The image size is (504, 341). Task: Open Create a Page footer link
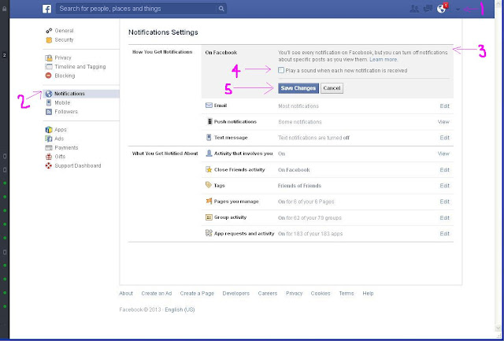pyautogui.click(x=197, y=294)
